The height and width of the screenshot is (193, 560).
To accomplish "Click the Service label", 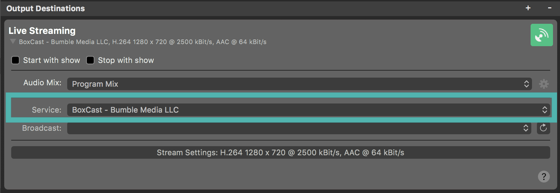I will click(x=46, y=110).
